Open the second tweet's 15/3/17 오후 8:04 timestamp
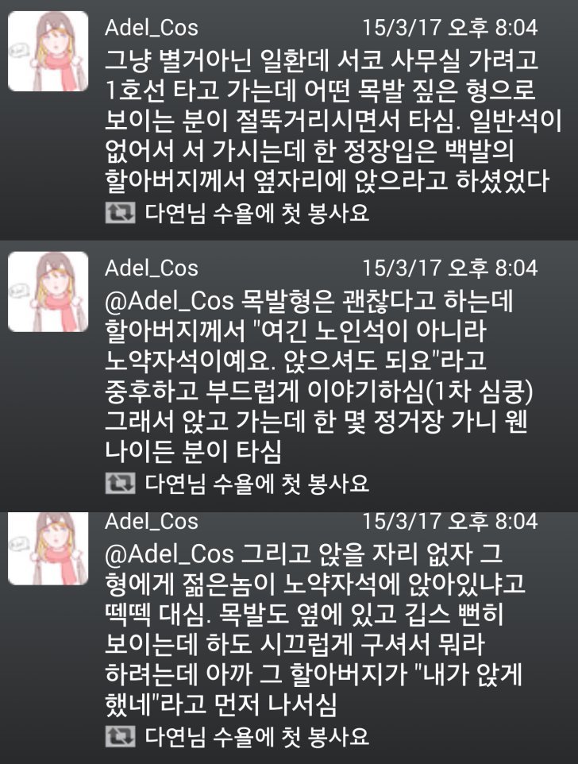Viewport: 578px width, 764px height. click(450, 268)
